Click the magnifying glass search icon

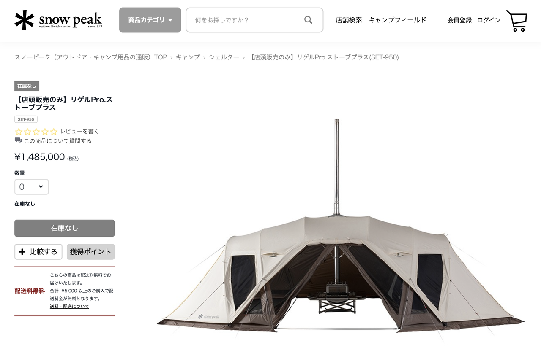(308, 20)
